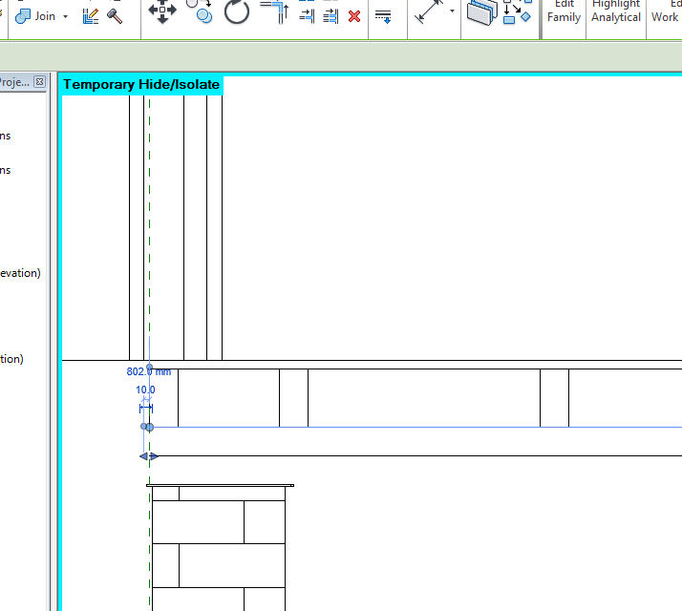Choose Trim/Extend to Corner tool
This screenshot has height=611, width=682.
tap(274, 12)
